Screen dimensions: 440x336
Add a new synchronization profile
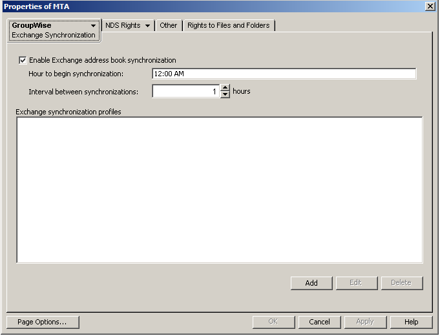[311, 283]
